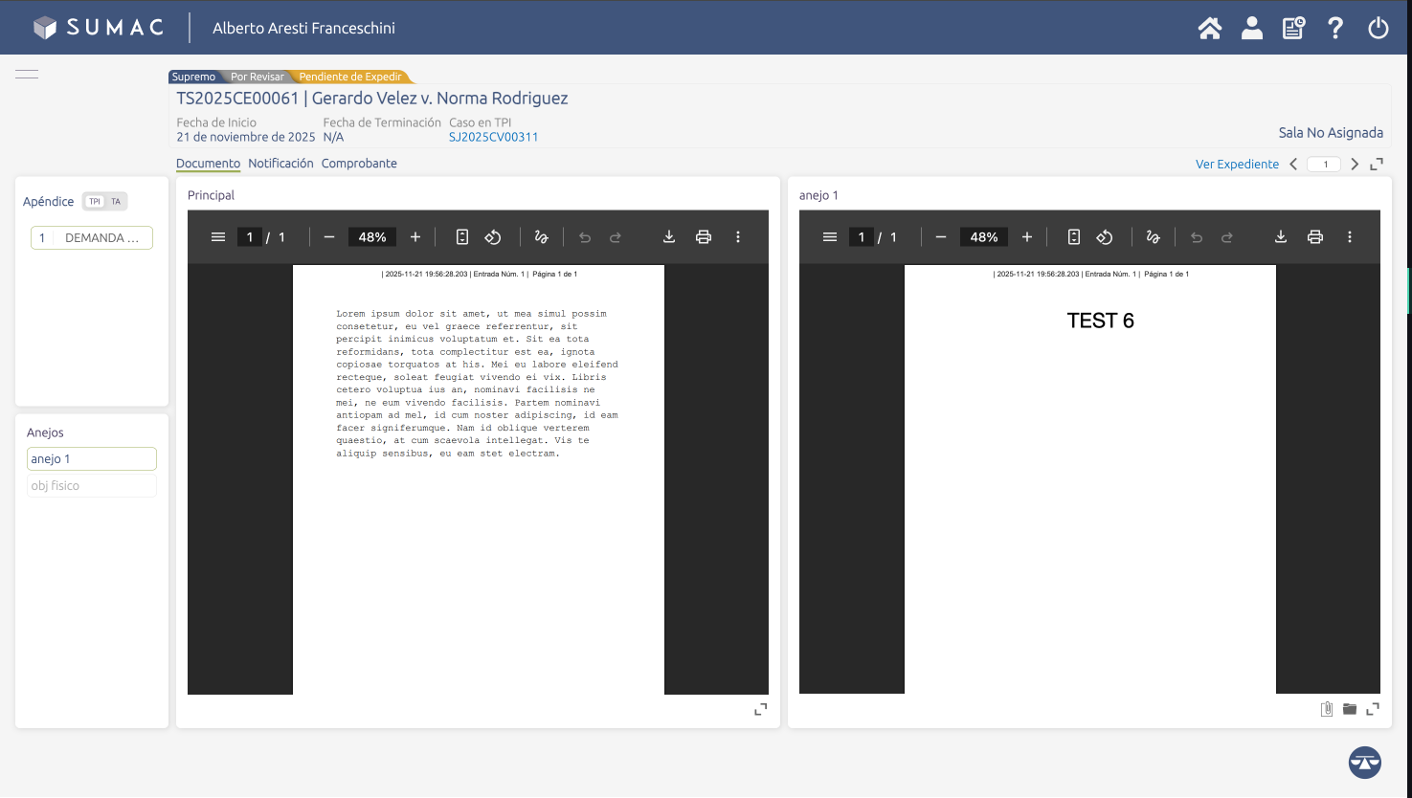Click the paperclip attachment icon under anejo 1
1412x798 pixels.
click(x=1326, y=709)
